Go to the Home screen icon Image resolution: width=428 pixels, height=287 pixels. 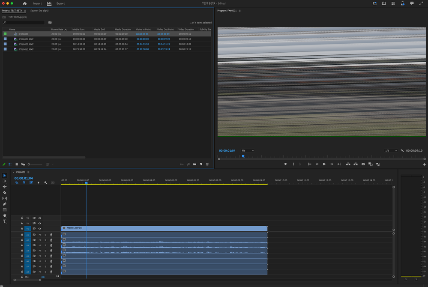tap(24, 3)
